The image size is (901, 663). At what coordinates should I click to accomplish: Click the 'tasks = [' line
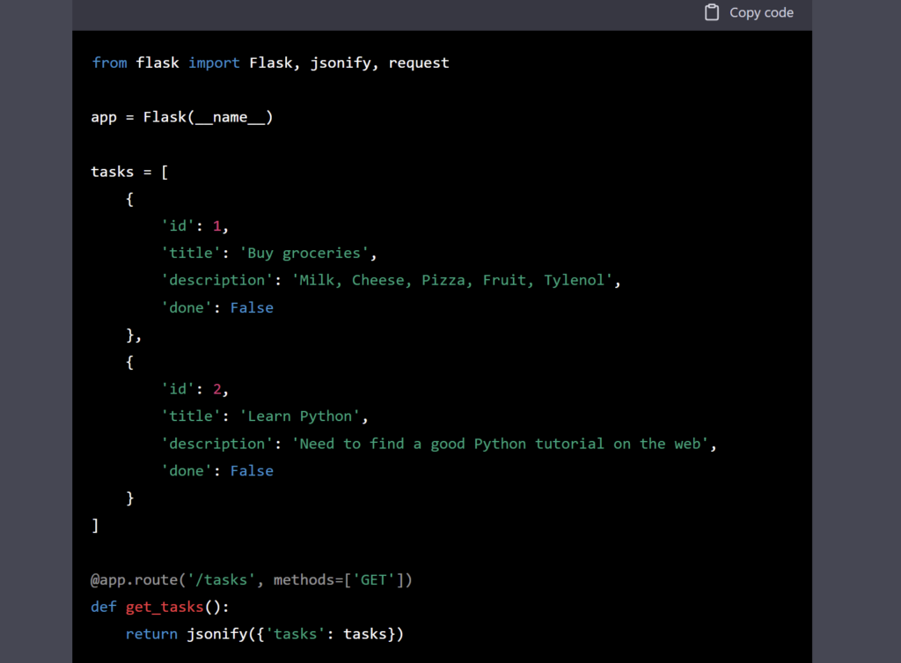click(129, 172)
